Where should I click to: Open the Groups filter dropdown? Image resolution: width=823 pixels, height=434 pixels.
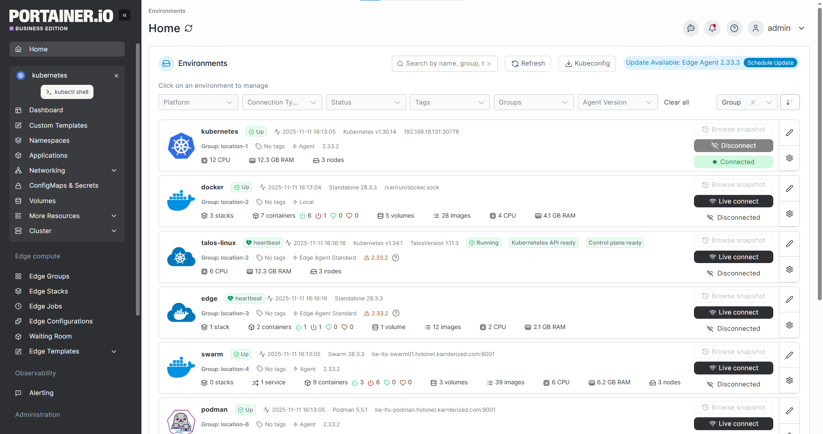coord(534,102)
